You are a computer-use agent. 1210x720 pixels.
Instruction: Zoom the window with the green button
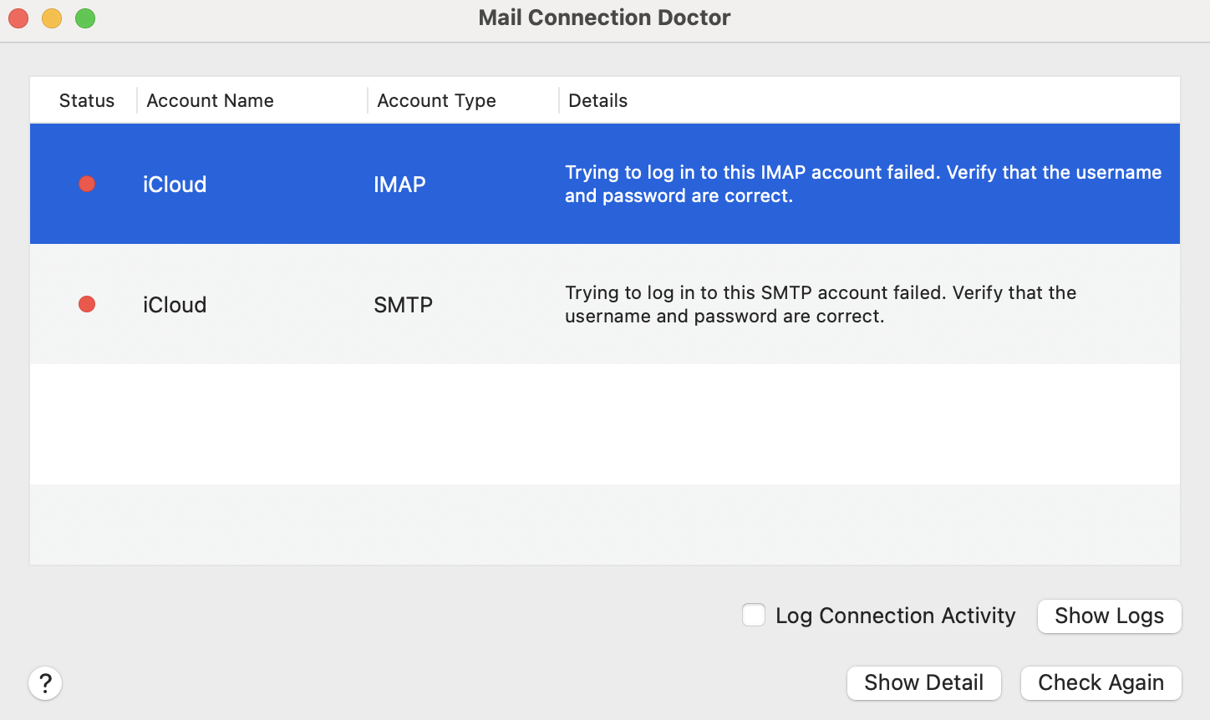[x=85, y=18]
